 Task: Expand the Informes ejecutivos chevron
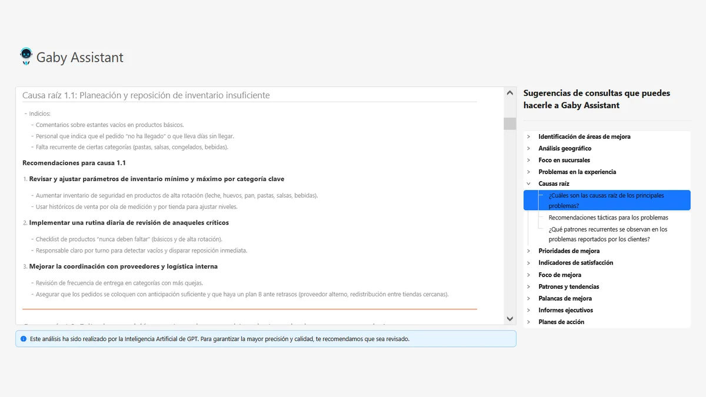[x=529, y=310]
